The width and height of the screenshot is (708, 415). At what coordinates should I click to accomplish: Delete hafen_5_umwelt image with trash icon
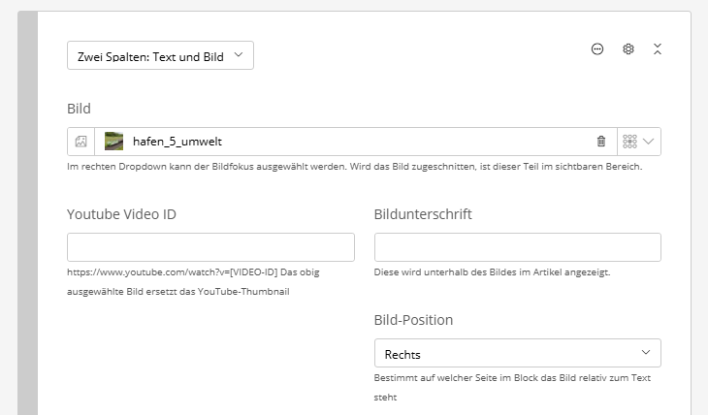click(601, 142)
